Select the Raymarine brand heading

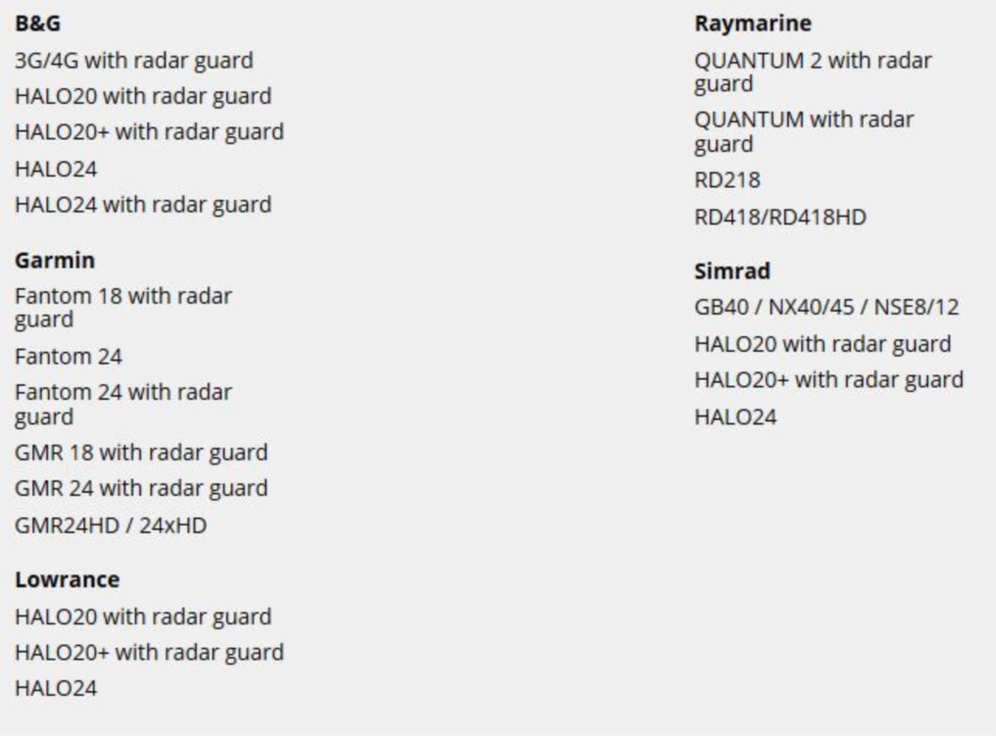(x=753, y=24)
